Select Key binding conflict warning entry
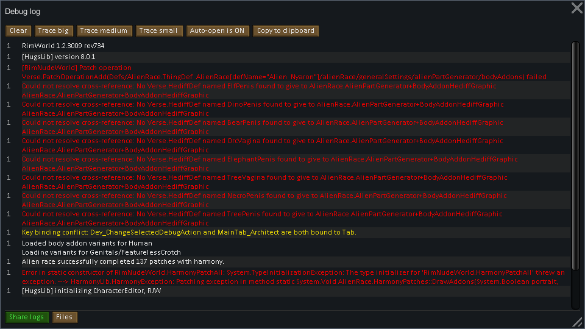This screenshot has width=585, height=329. tap(287, 232)
